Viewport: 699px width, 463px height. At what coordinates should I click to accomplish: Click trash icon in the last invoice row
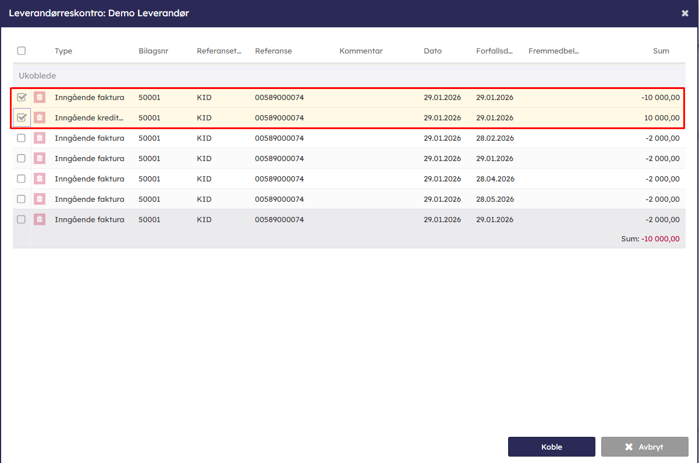click(x=40, y=219)
